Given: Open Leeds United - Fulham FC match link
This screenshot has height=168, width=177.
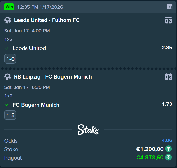Looking at the screenshot, I should pos(47,20).
